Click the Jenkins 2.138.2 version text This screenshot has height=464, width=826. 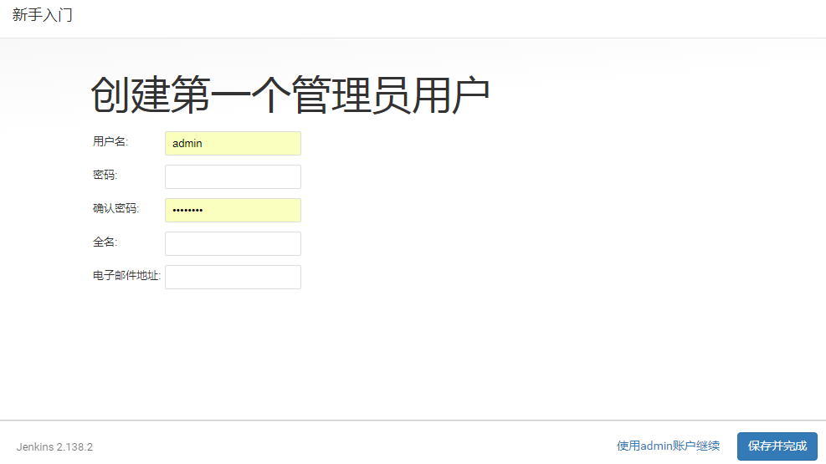(x=54, y=446)
